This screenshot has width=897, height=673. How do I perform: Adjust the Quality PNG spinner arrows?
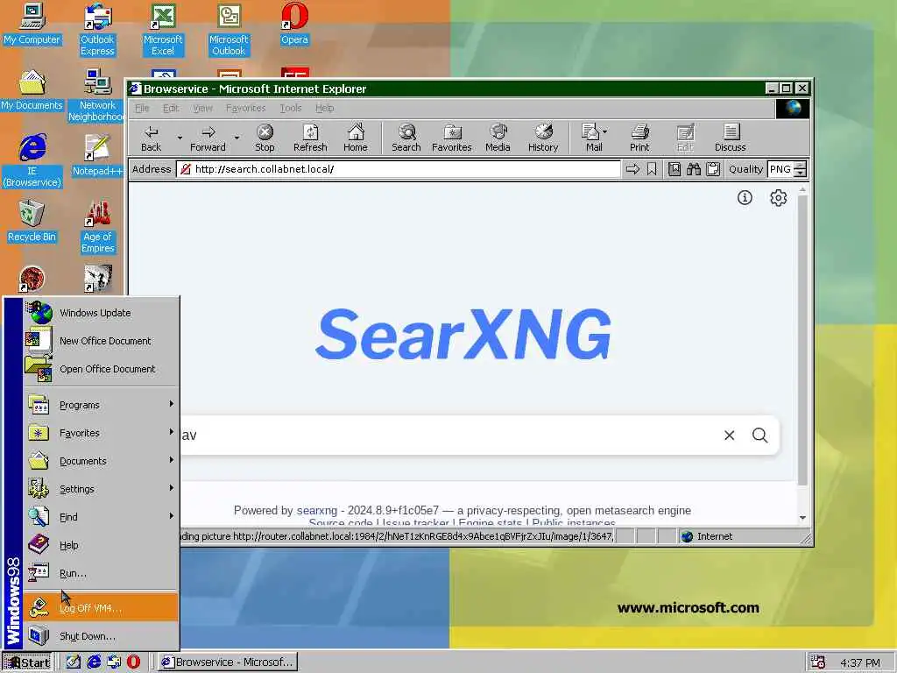[801, 169]
